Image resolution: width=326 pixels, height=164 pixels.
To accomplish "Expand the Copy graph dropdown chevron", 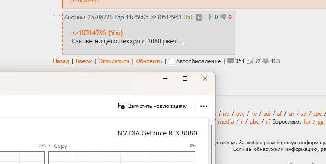I will (x=50, y=146).
